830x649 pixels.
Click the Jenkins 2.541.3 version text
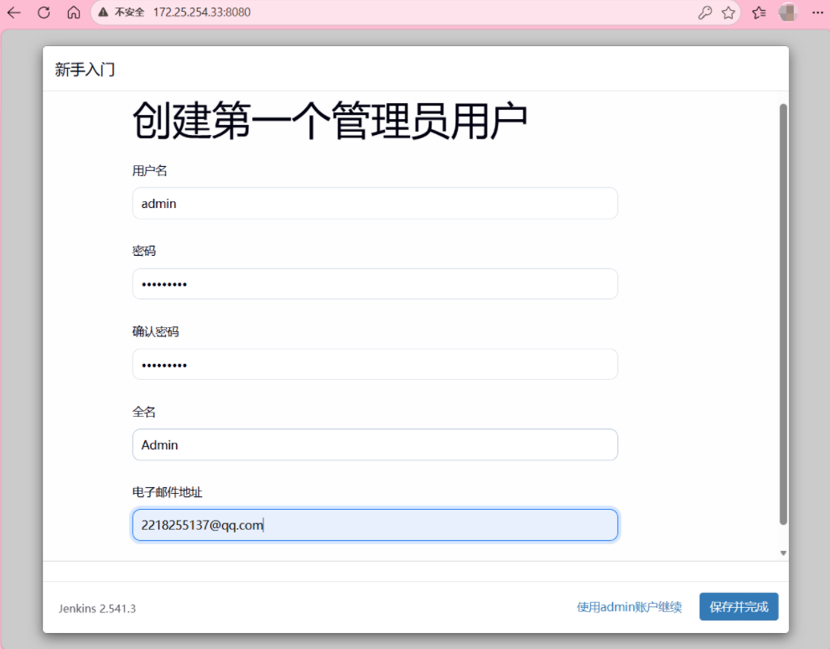97,609
